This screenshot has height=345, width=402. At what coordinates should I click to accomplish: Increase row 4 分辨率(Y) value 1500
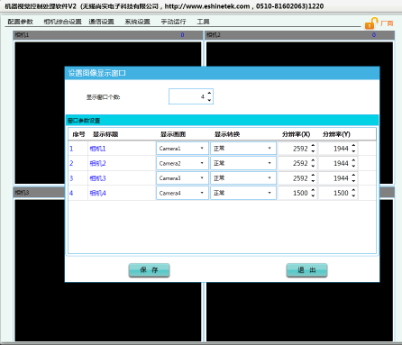353,190
